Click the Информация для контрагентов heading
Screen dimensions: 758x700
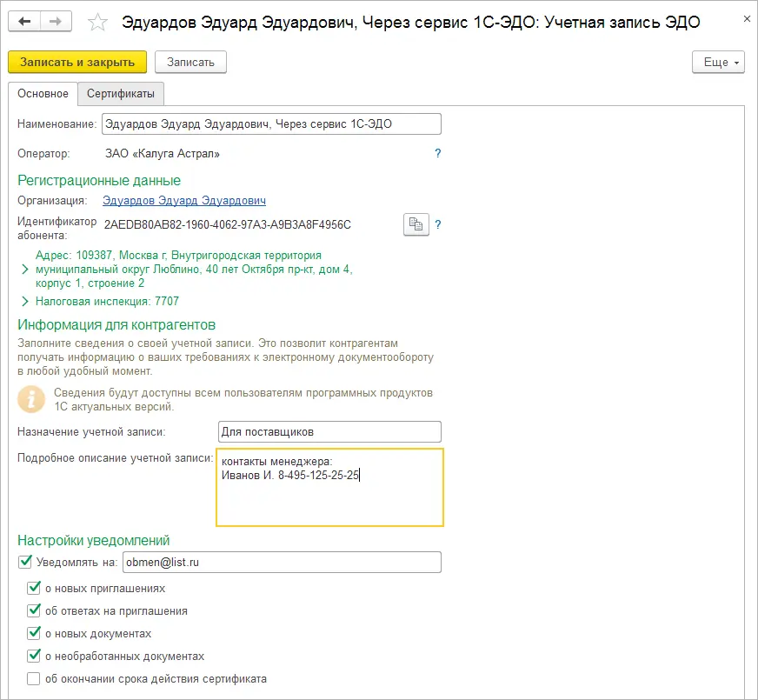(116, 325)
